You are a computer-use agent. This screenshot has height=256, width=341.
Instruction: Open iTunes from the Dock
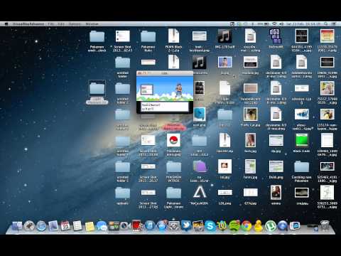[x=150, y=226]
